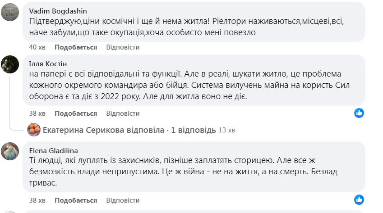
Task: Open Elena Gladilina's avatar
Action: pos(10,151)
